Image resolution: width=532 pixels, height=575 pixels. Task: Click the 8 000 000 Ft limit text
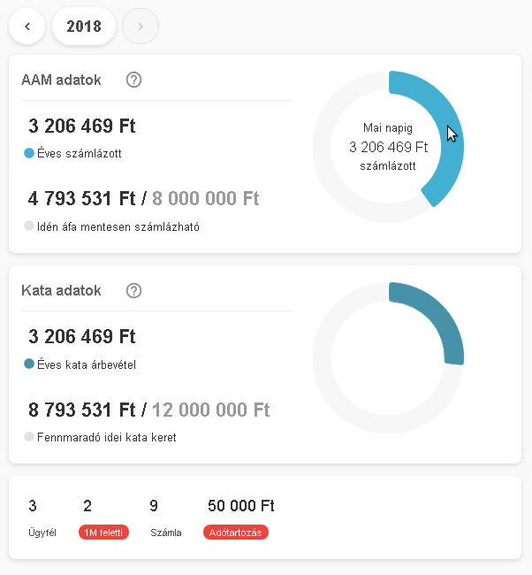pos(204,198)
